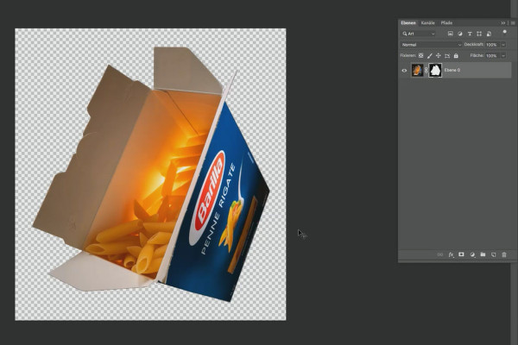The width and height of the screenshot is (518, 345).
Task: Lock layer position move icon
Action: (439, 56)
